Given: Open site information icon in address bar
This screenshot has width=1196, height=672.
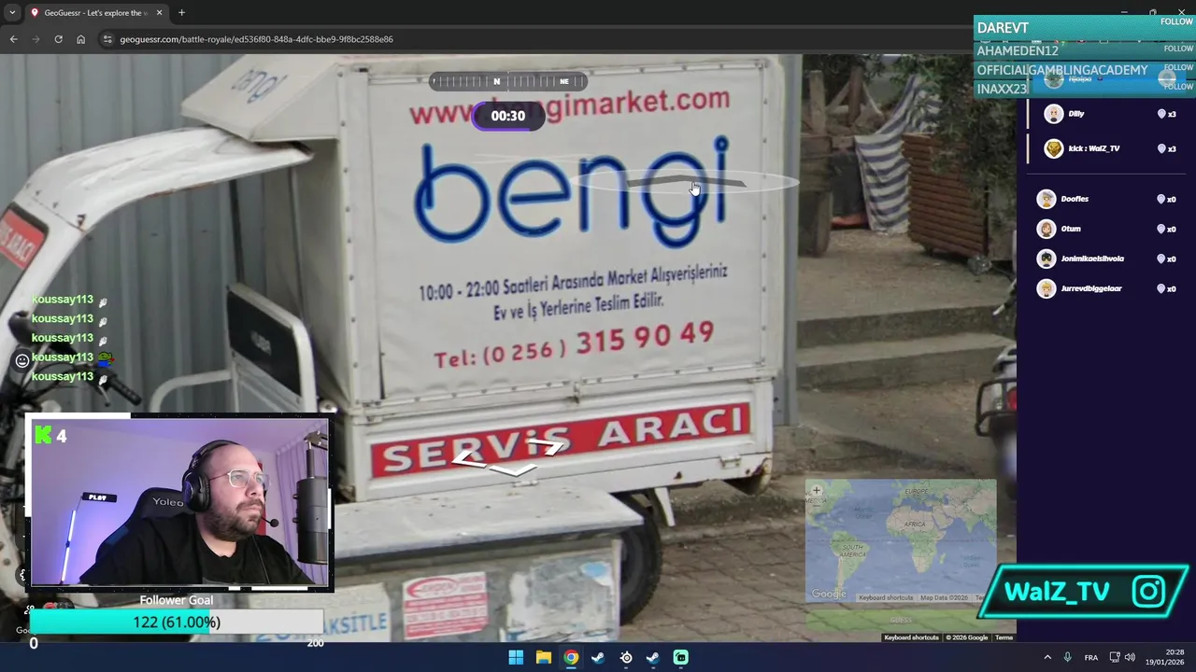Looking at the screenshot, I should coord(107,39).
